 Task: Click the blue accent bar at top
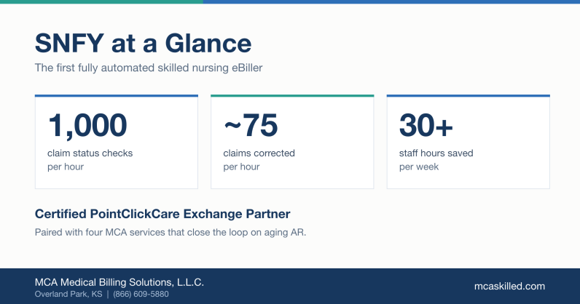391,2
